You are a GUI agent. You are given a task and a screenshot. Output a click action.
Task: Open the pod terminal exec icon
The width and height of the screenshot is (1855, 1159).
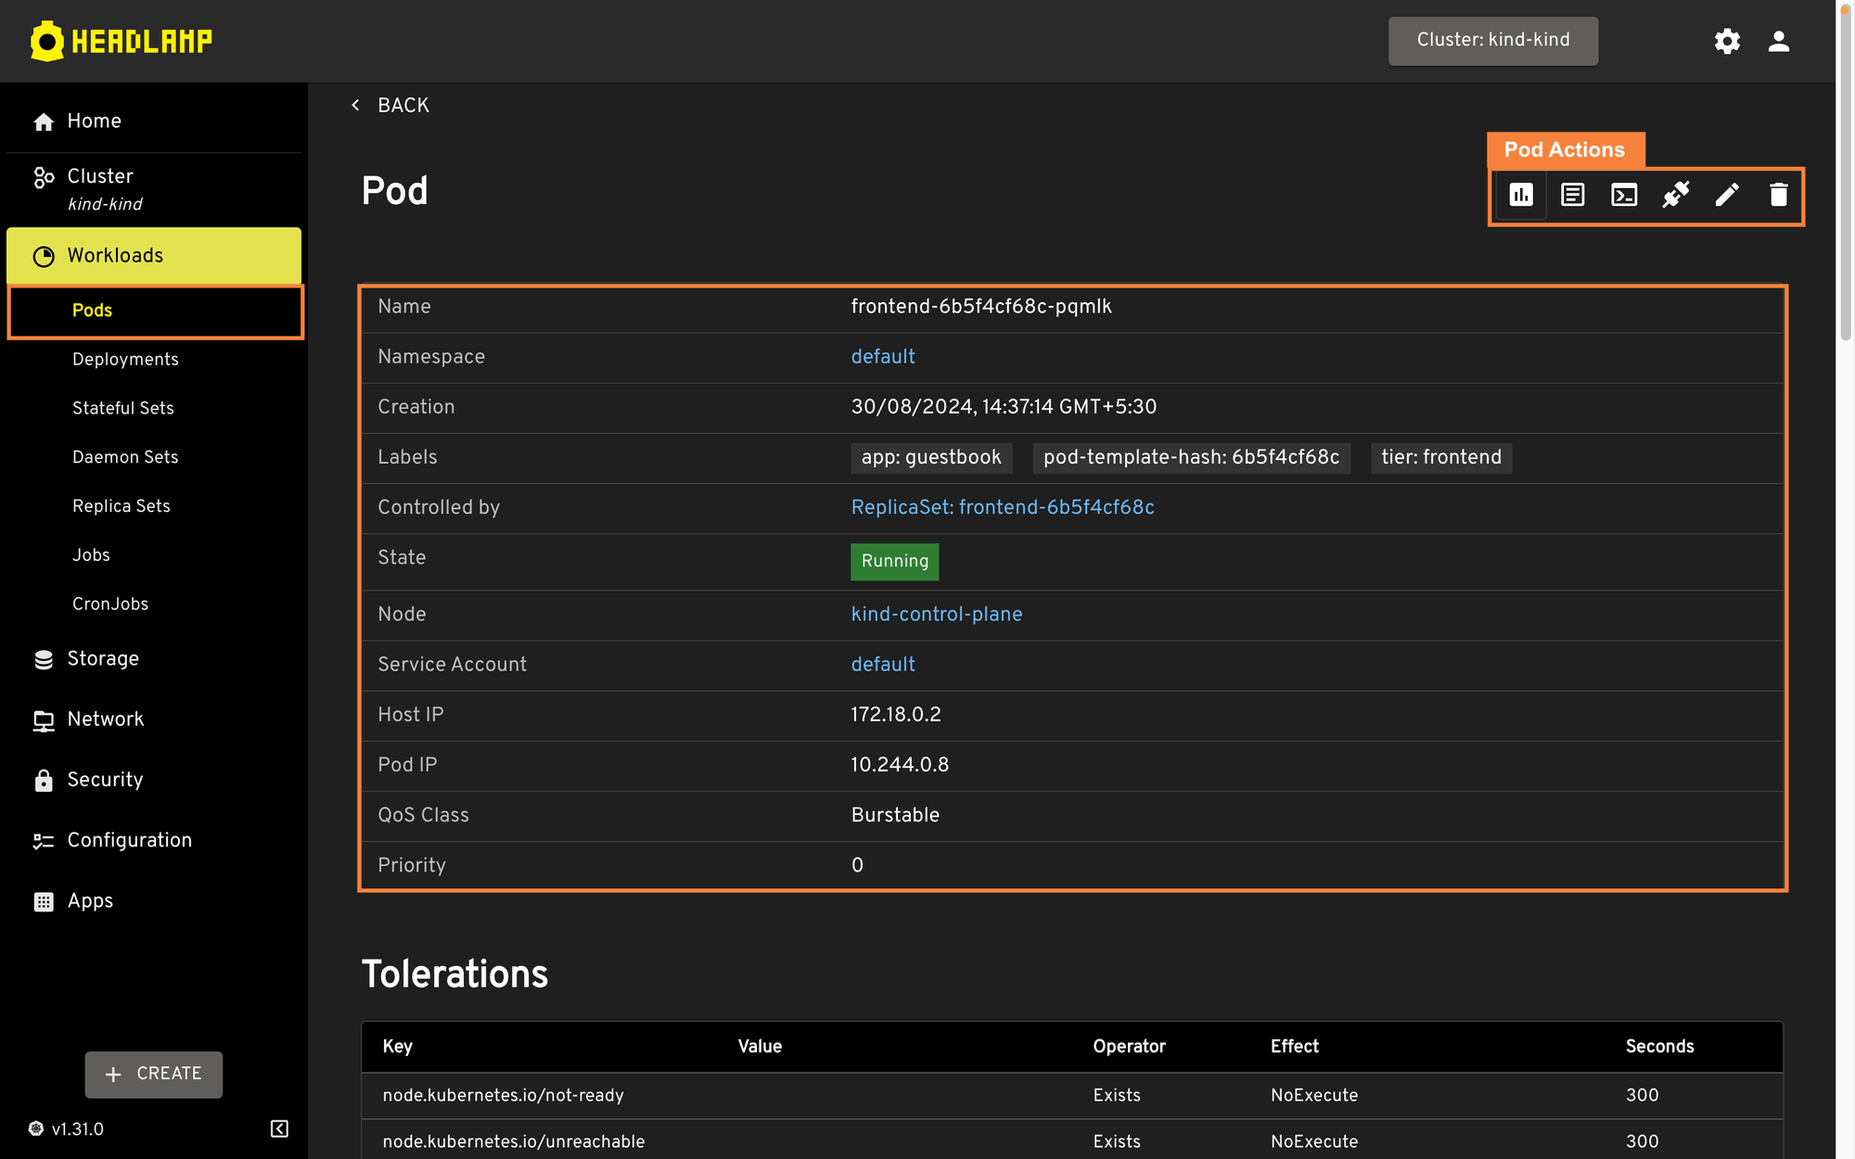tap(1624, 195)
